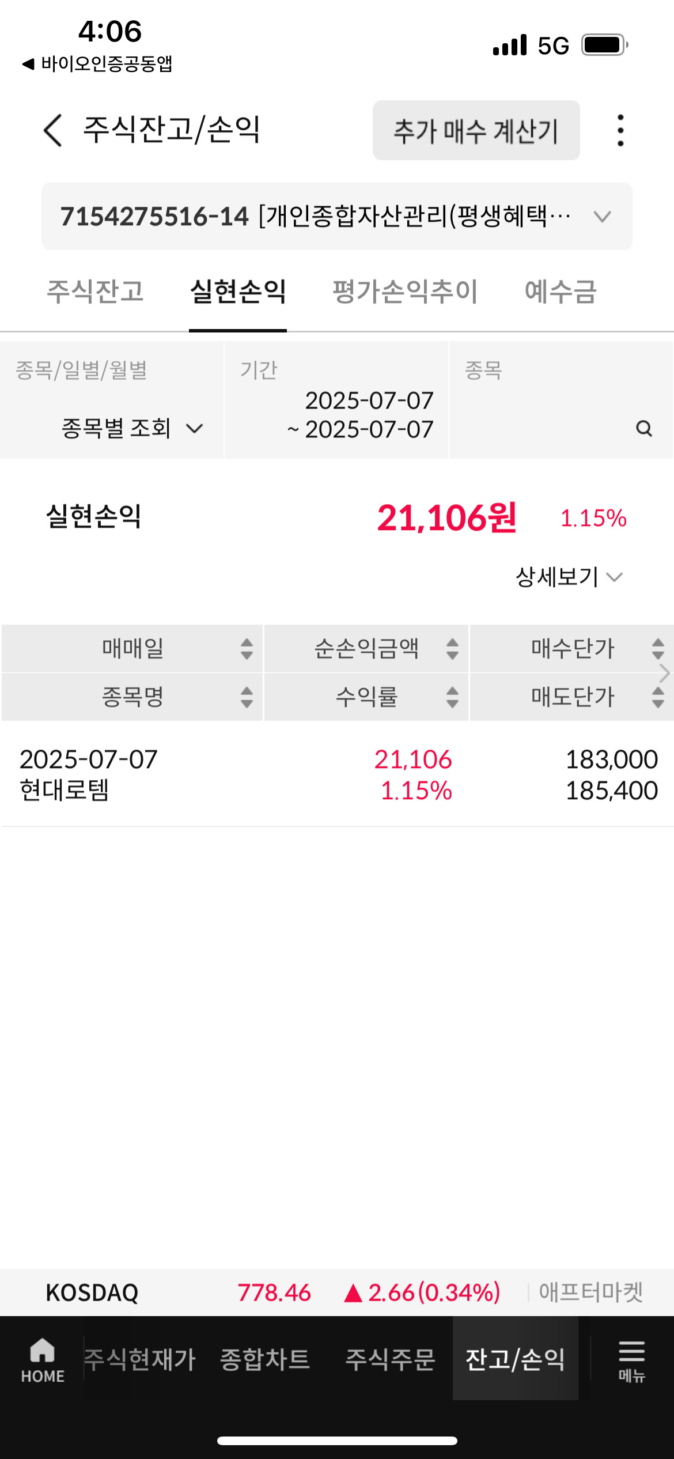Tap the back arrow beside 주식잔고/손익
This screenshot has height=1459, width=674.
click(53, 130)
